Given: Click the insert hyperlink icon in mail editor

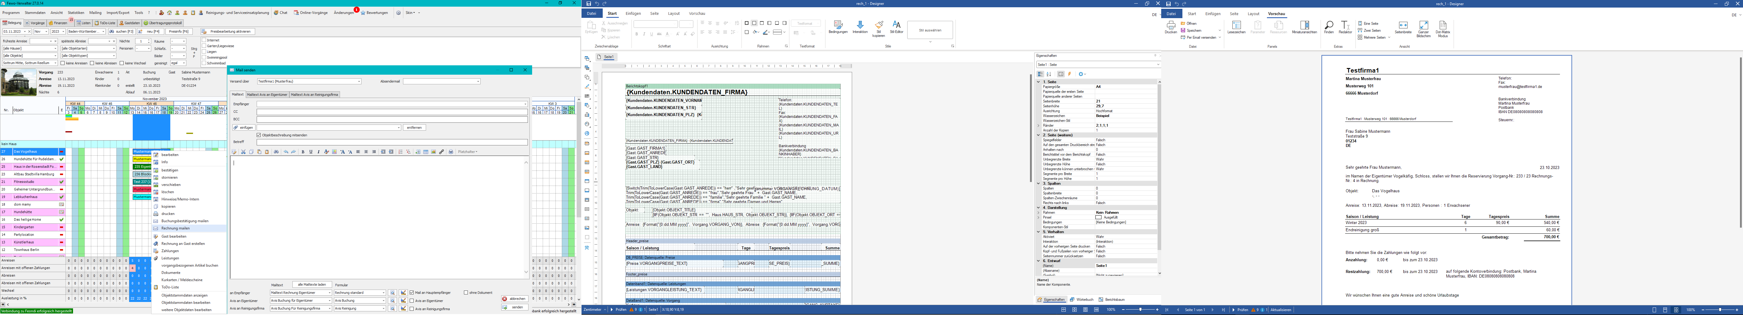Looking at the screenshot, I should [441, 152].
